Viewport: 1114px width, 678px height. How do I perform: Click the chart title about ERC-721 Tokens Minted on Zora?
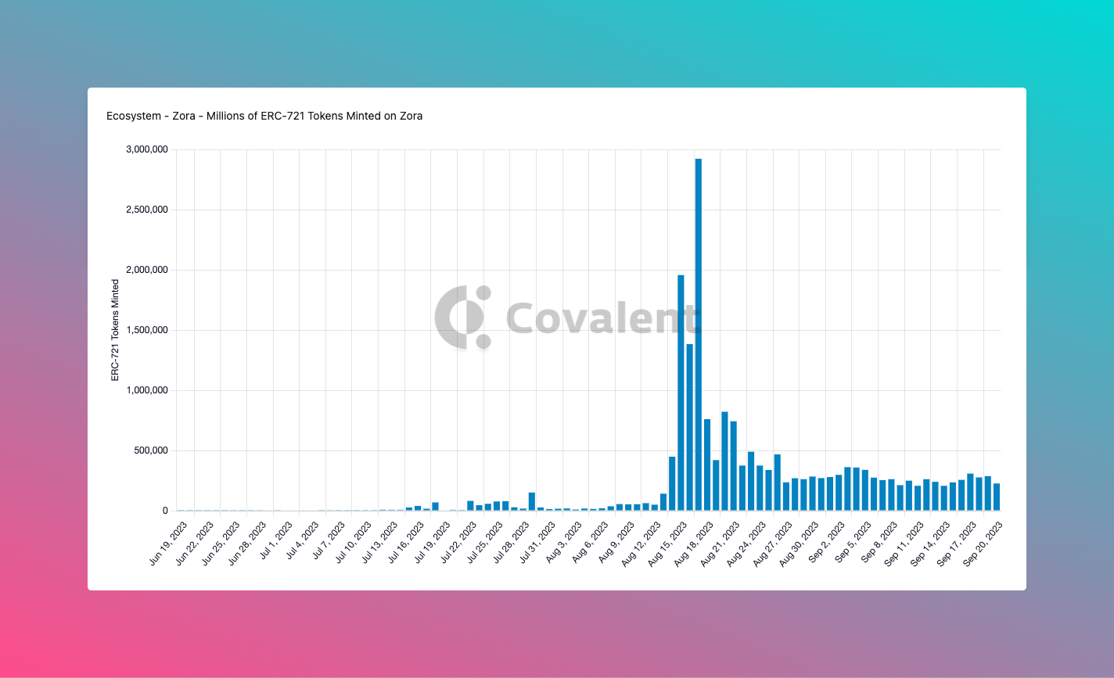(x=264, y=116)
